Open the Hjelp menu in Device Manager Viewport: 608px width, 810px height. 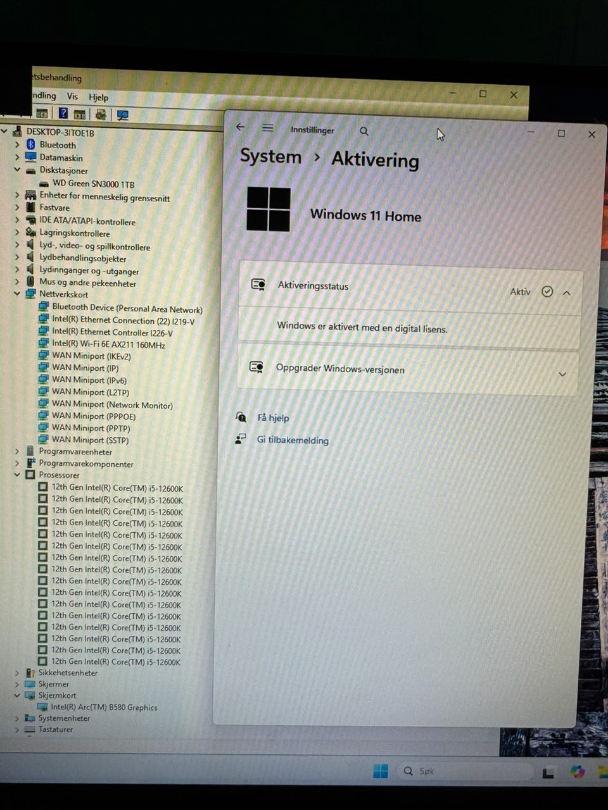98,97
